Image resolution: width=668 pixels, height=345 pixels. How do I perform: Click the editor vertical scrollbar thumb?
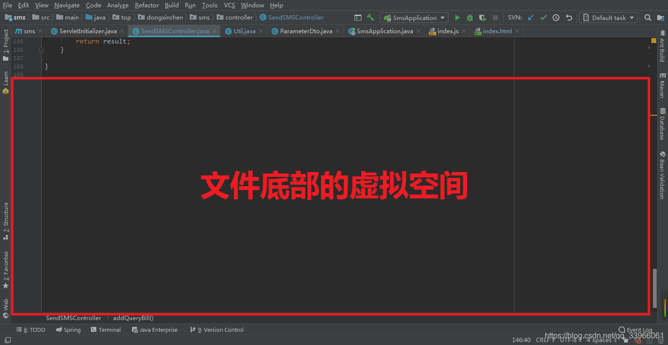(655, 288)
